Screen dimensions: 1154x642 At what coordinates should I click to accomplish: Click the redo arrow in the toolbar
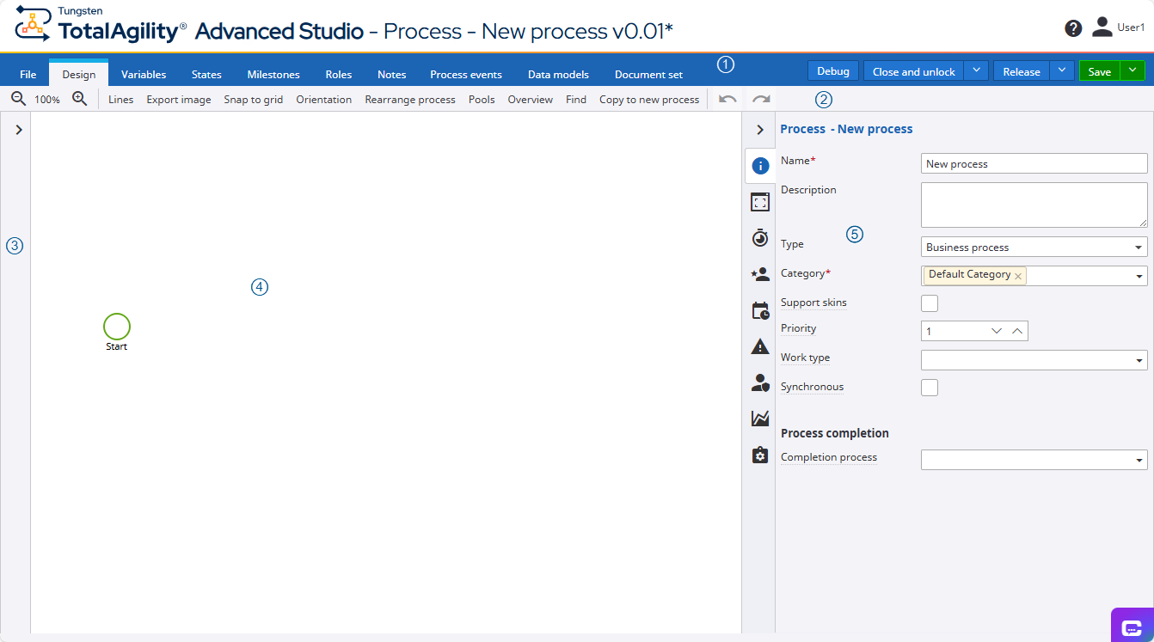(x=760, y=99)
